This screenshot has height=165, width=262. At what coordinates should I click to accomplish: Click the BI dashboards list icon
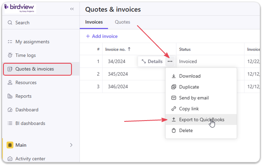pos(10,123)
